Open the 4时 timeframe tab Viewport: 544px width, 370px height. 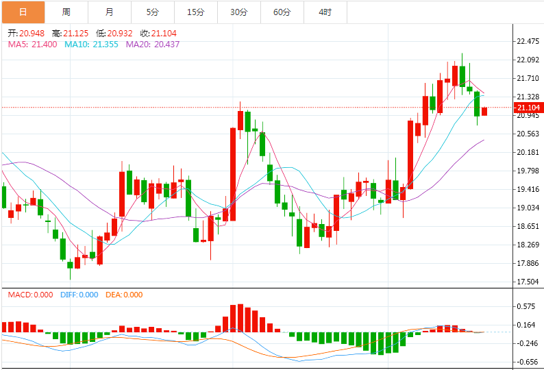coord(325,12)
